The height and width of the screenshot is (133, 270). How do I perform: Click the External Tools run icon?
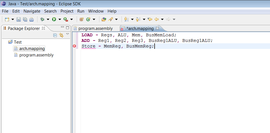66,19
